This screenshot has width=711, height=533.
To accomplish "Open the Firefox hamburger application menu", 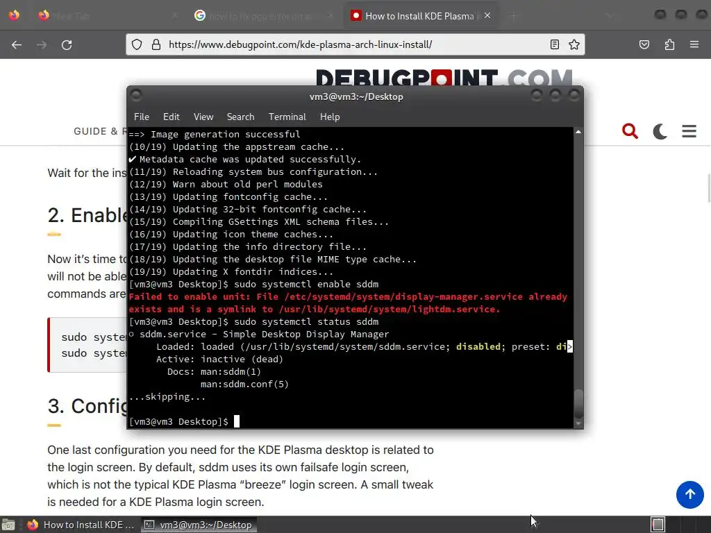I will [x=694, y=44].
